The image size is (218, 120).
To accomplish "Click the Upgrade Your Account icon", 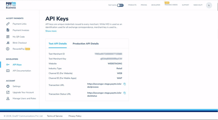I will tap(8, 92).
